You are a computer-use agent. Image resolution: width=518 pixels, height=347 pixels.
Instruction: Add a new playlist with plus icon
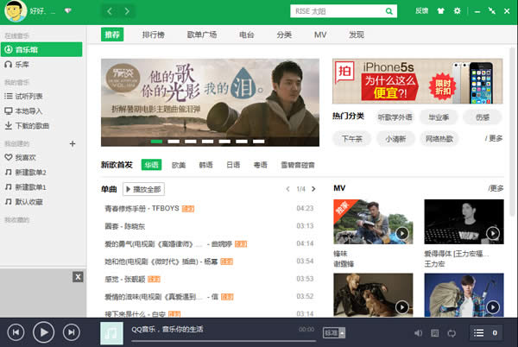[72, 143]
